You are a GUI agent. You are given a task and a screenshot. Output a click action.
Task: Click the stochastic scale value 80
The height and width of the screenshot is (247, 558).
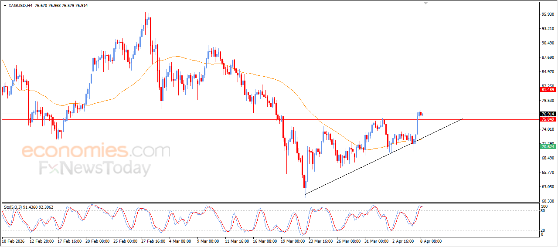click(x=543, y=211)
